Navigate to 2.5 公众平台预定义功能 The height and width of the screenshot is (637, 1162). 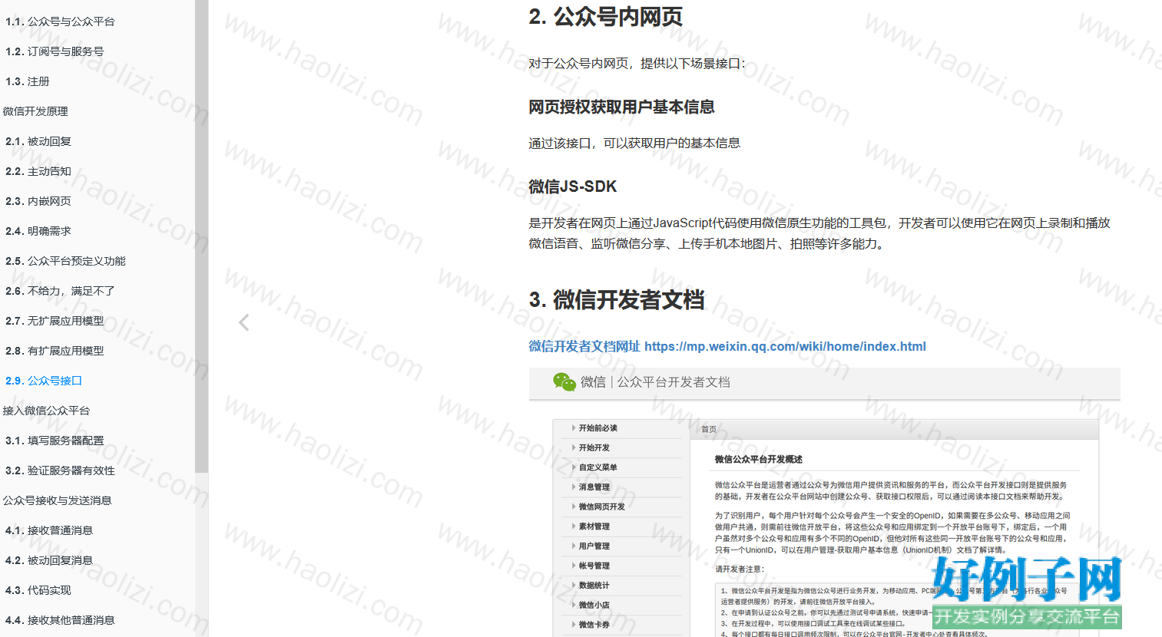coord(65,261)
